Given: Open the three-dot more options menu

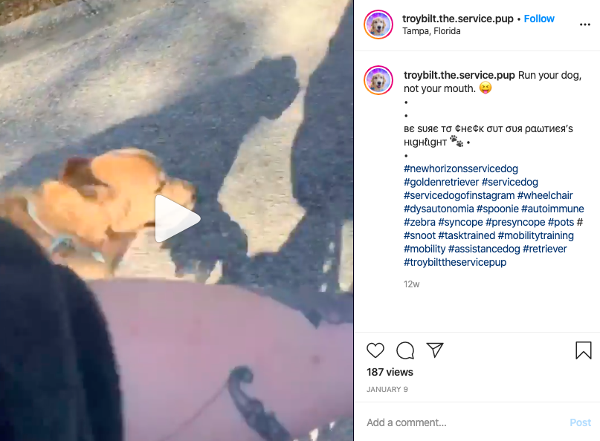Looking at the screenshot, I should [x=584, y=24].
